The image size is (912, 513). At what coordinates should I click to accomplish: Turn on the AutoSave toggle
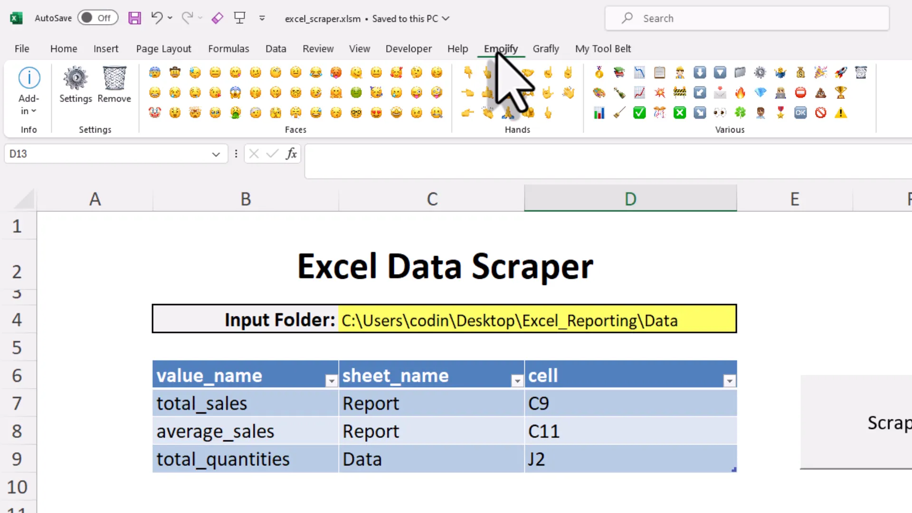click(x=98, y=18)
